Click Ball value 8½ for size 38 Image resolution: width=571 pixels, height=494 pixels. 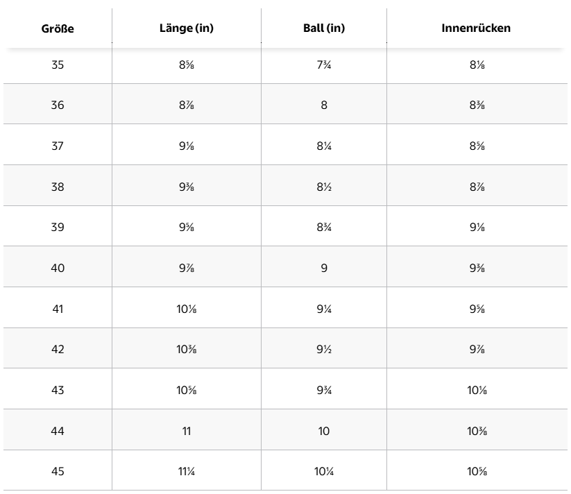click(x=324, y=187)
